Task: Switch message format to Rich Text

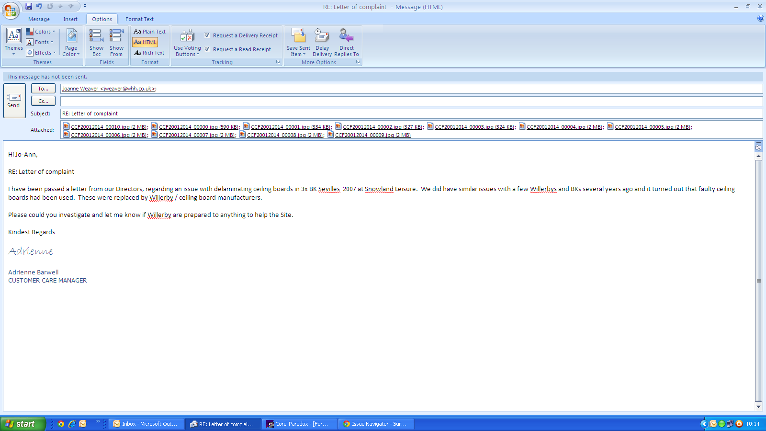Action: click(149, 53)
